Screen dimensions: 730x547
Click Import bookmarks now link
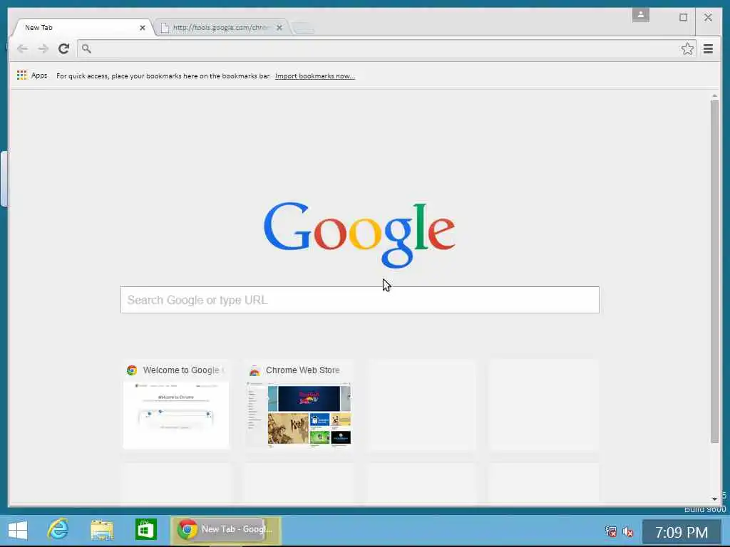tap(314, 75)
